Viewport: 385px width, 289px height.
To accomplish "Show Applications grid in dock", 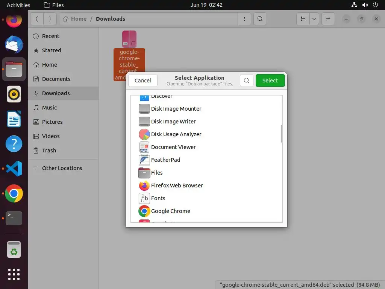I will tap(14, 274).
